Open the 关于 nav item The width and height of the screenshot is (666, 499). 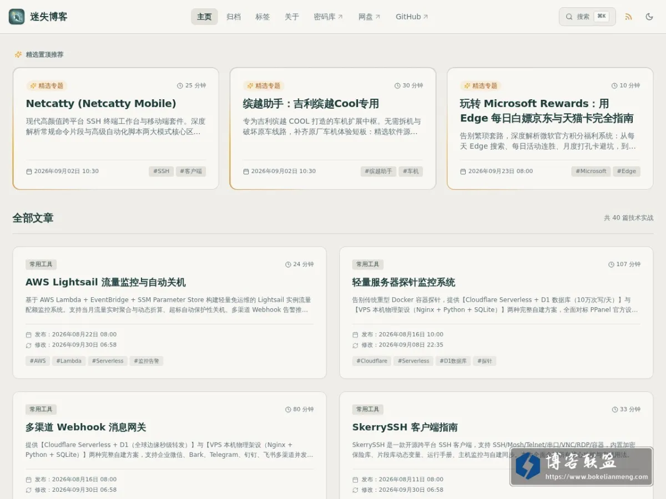[x=292, y=17]
